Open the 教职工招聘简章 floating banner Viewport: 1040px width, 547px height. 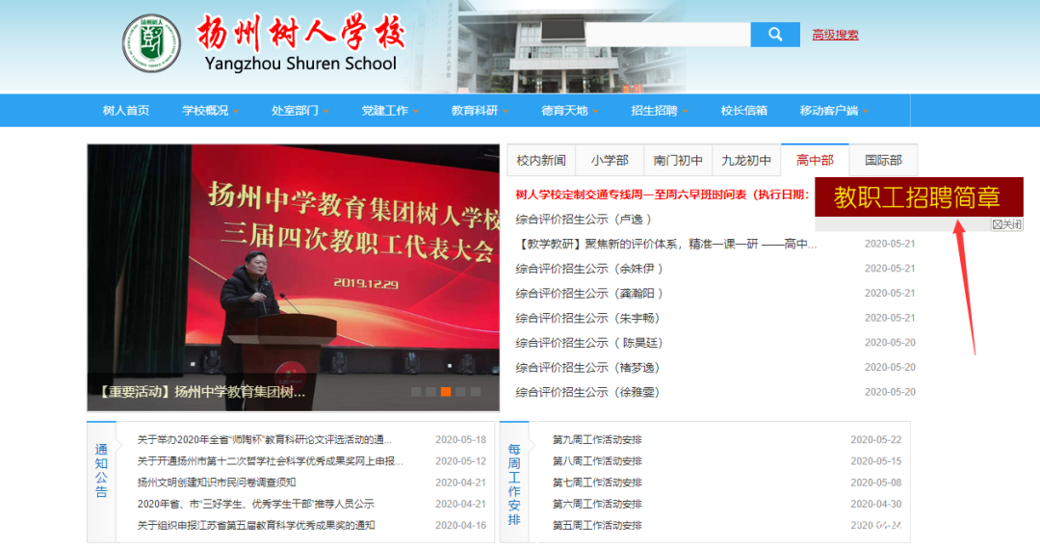pyautogui.click(x=919, y=196)
